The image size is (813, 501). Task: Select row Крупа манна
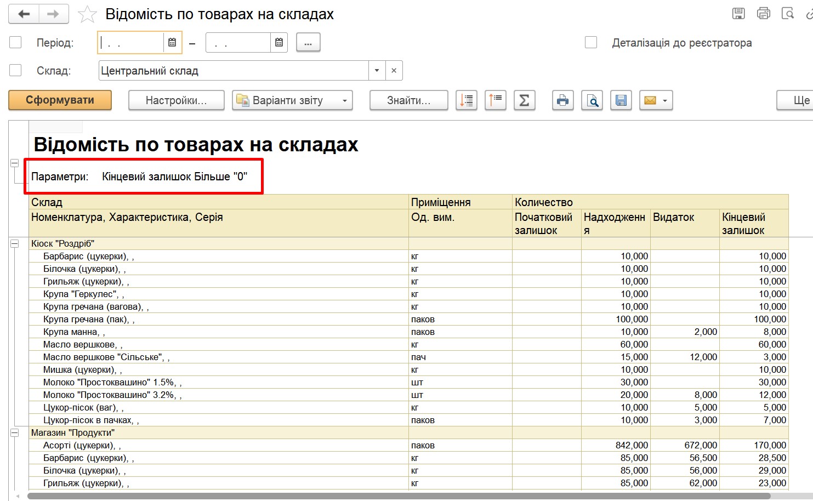tap(409, 332)
